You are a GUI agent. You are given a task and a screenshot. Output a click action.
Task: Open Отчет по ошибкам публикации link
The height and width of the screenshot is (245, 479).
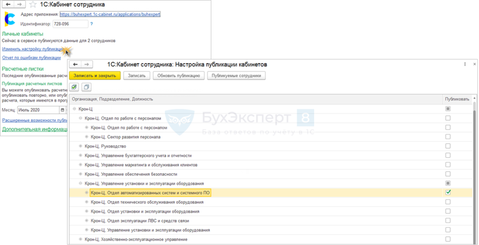pyautogui.click(x=31, y=57)
